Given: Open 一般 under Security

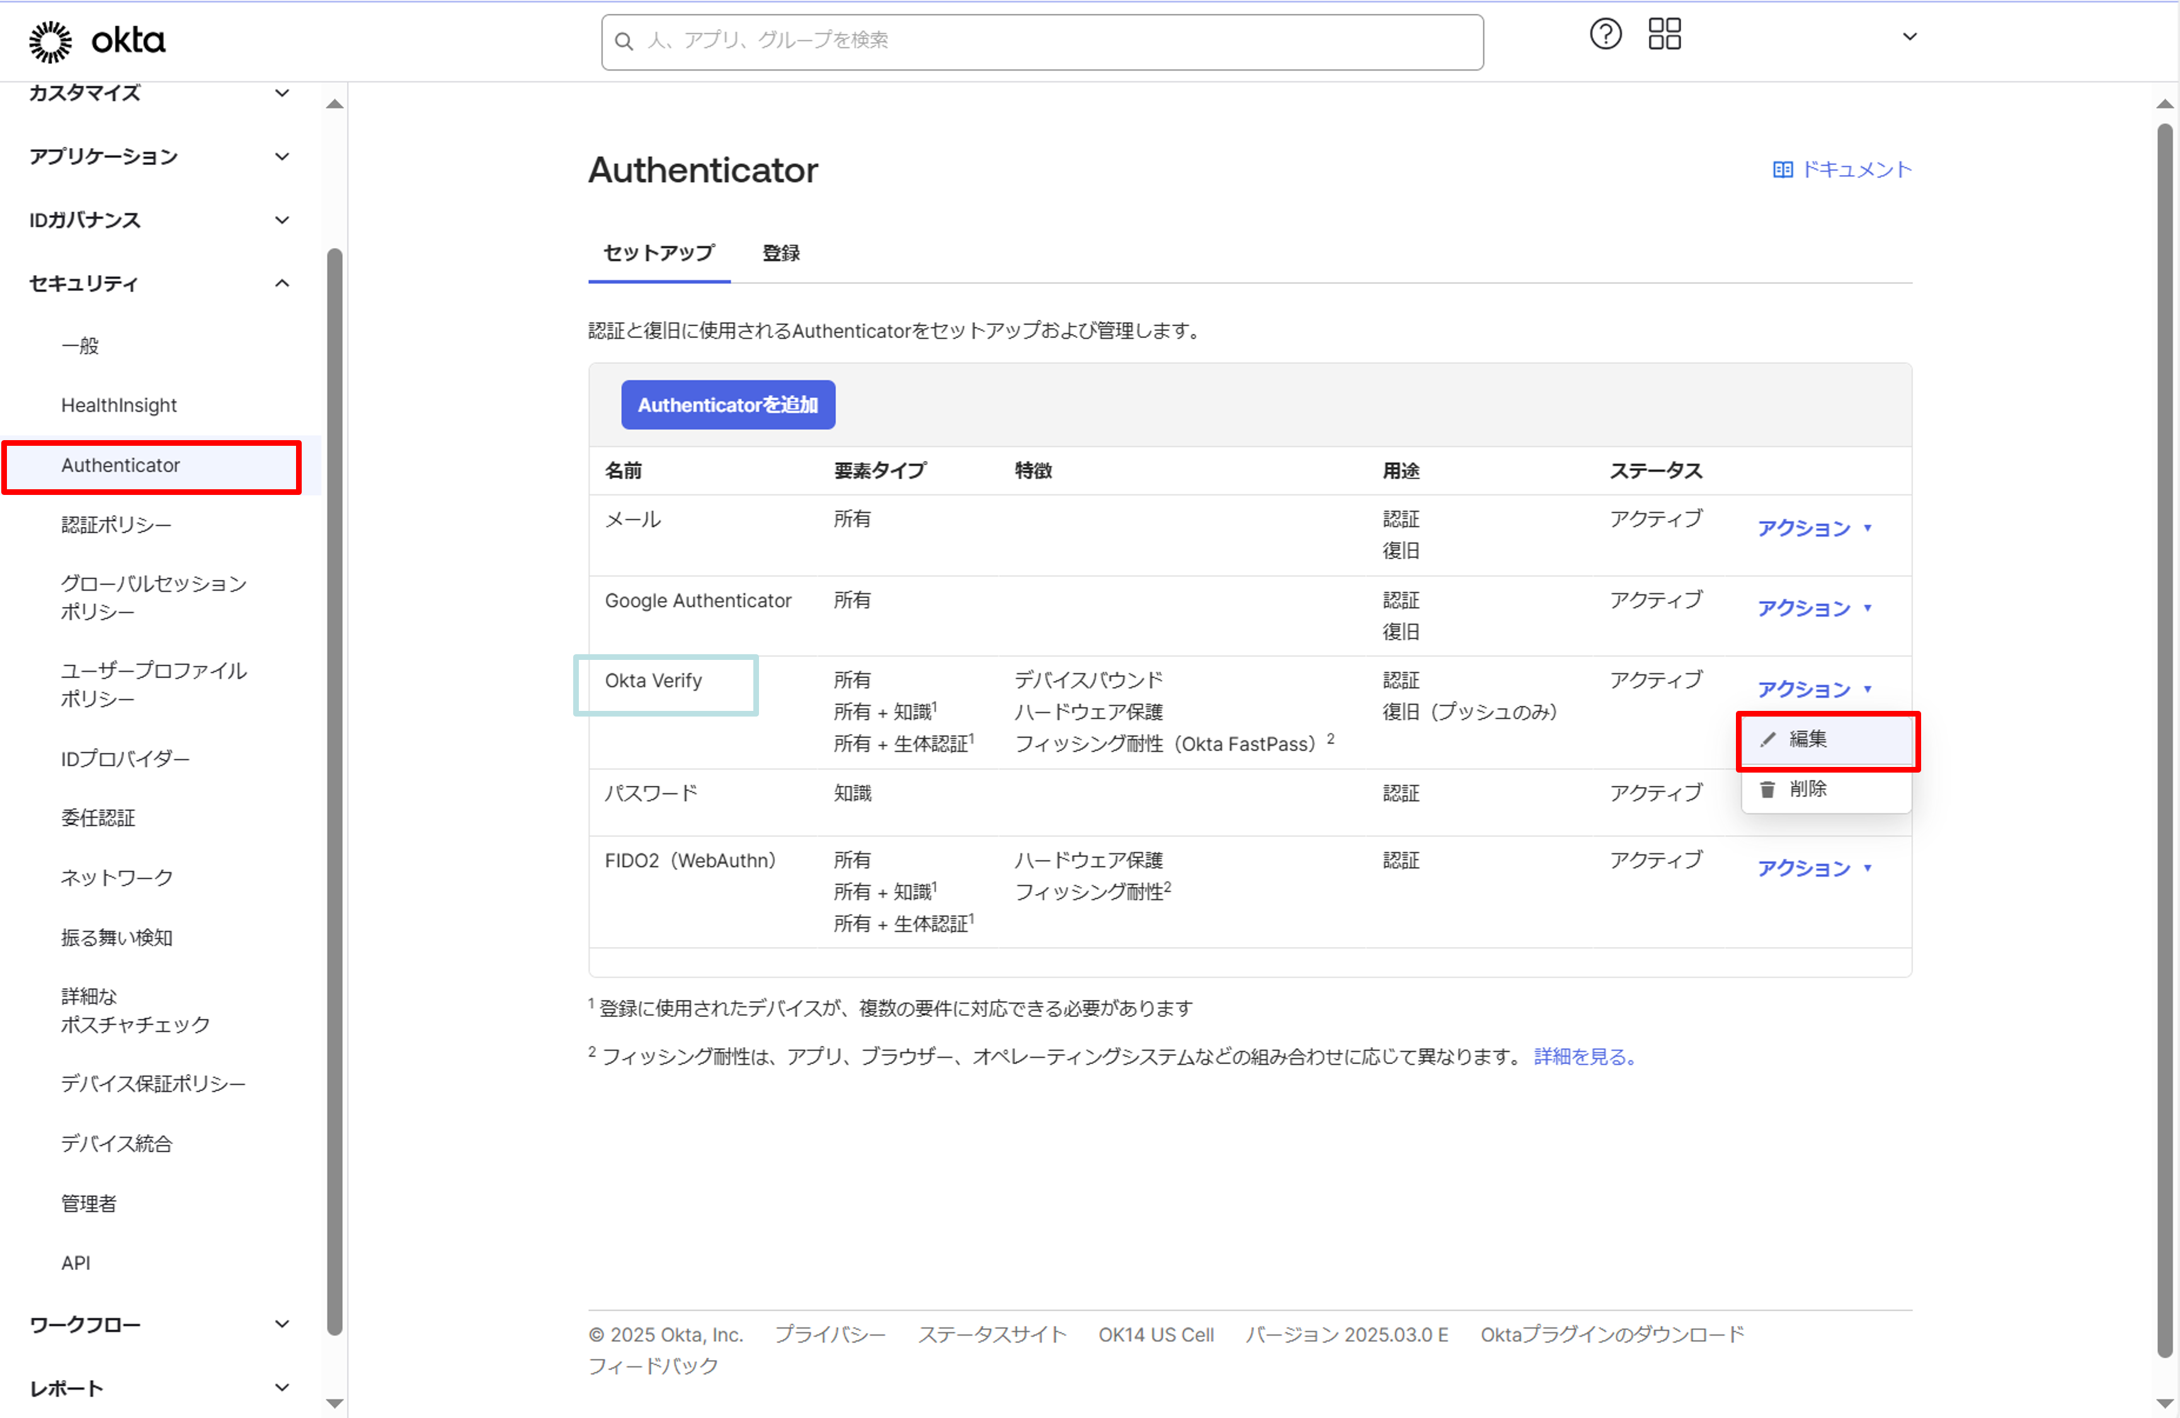Looking at the screenshot, I should pyautogui.click(x=80, y=346).
